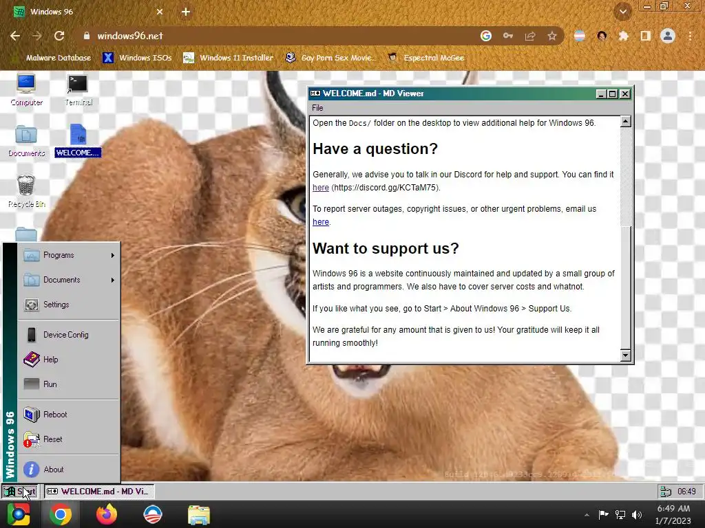Click the share page icon
This screenshot has height=528, width=705.
[x=530, y=36]
